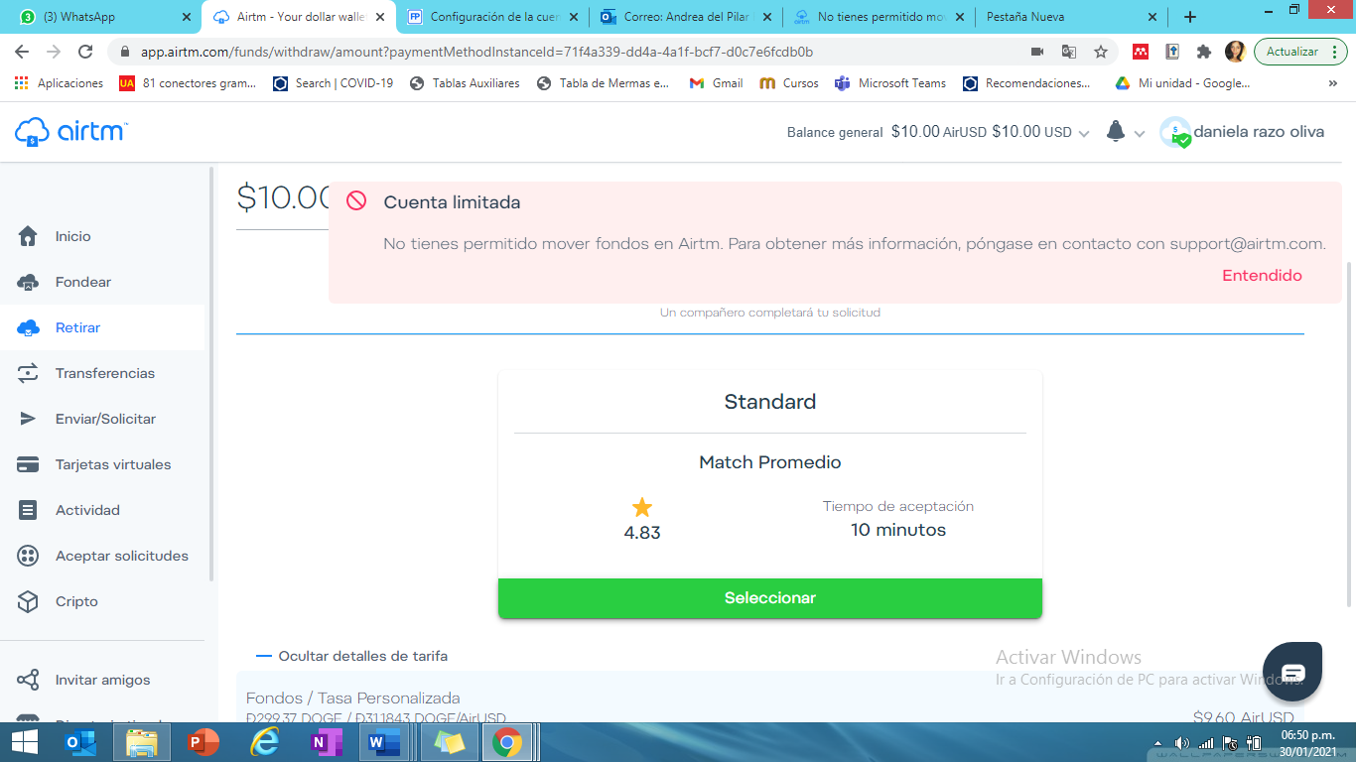Click the blocked icon in Cuenta limitada alert
Screen dimensions: 1356x762
[356, 201]
